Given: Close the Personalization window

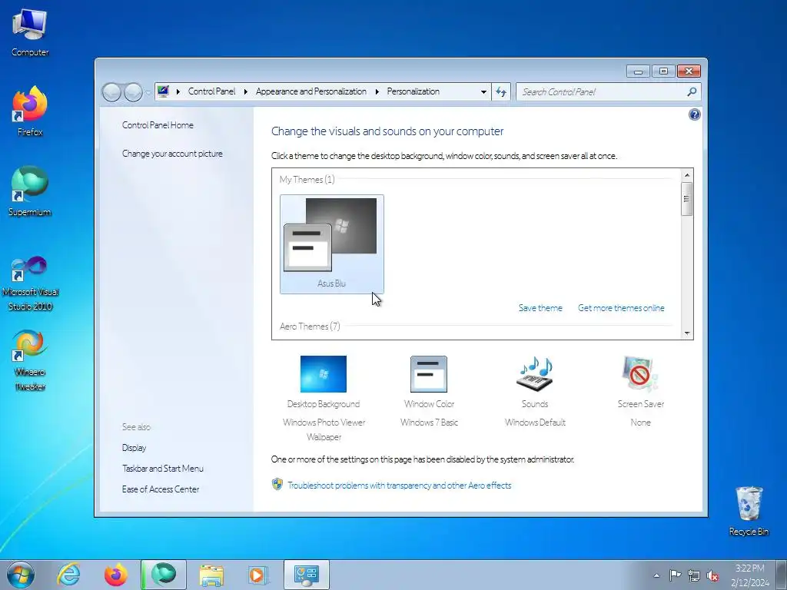Looking at the screenshot, I should point(689,71).
